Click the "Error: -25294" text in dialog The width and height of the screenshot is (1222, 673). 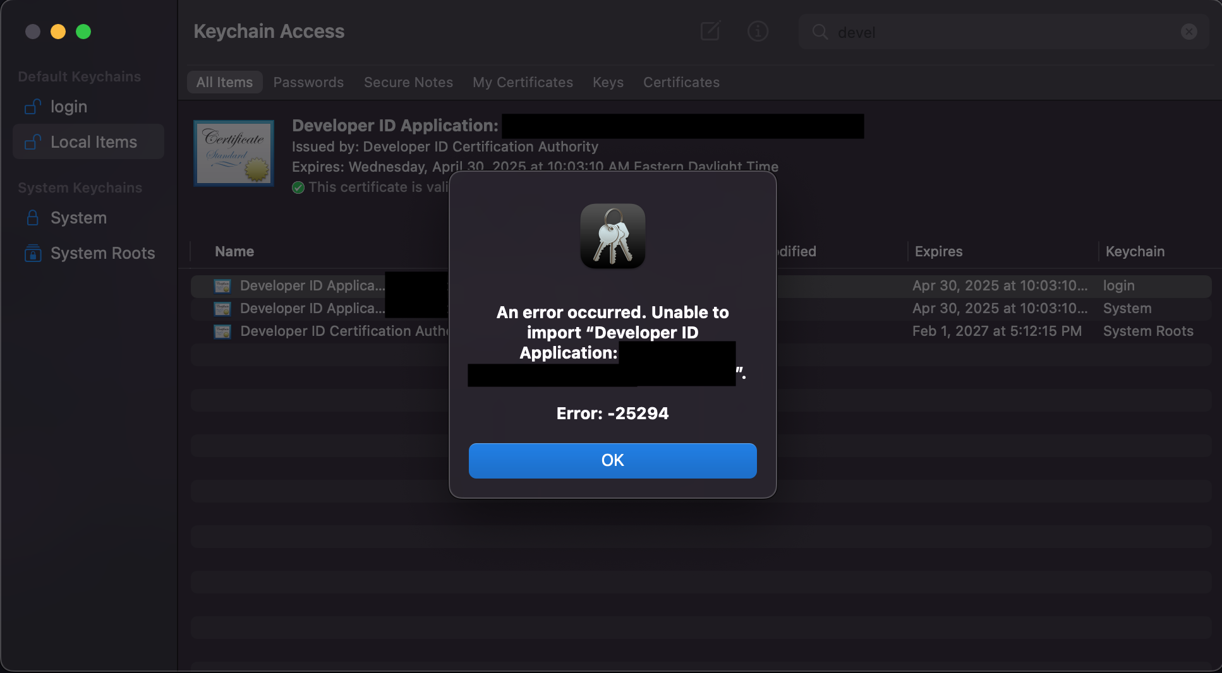click(x=612, y=414)
